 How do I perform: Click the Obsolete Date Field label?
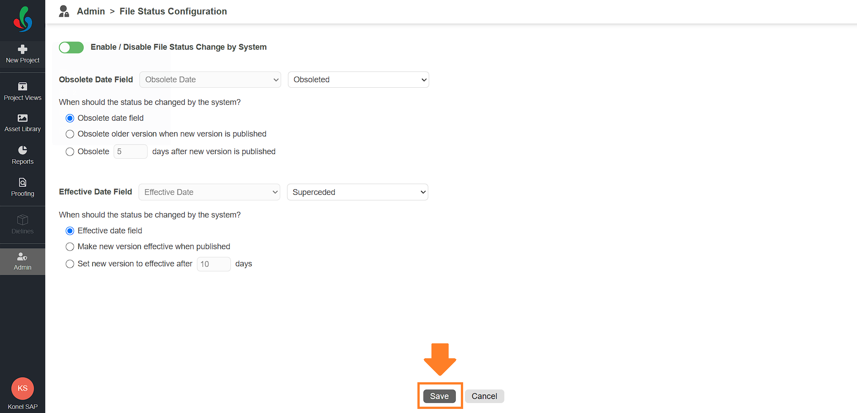point(96,80)
